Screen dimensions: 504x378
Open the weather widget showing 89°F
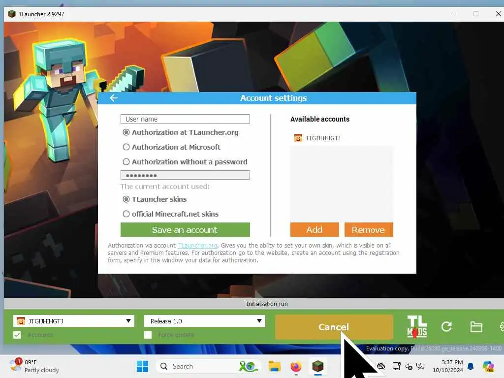coord(34,366)
